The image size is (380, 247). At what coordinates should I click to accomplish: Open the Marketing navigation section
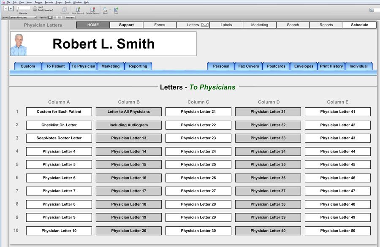click(260, 25)
